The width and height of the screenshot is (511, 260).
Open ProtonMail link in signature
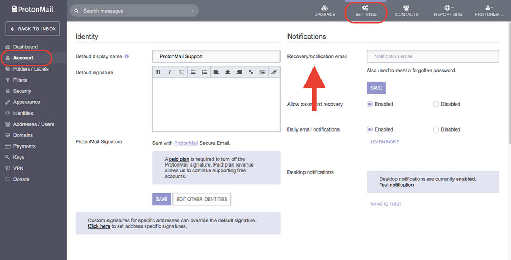coord(186,143)
